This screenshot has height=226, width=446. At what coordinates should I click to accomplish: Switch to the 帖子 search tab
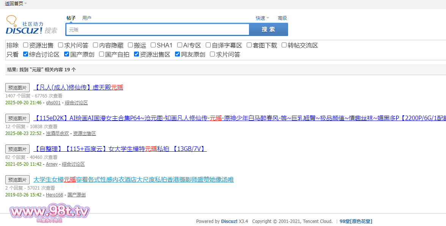[x=71, y=18]
